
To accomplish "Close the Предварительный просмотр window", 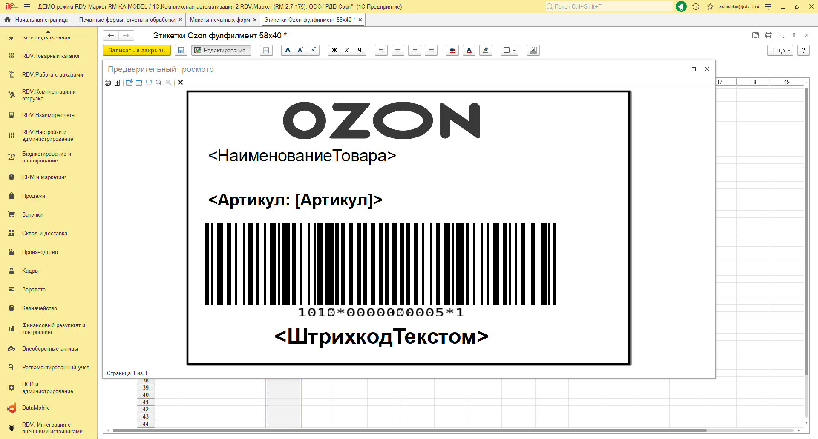I will click(707, 69).
